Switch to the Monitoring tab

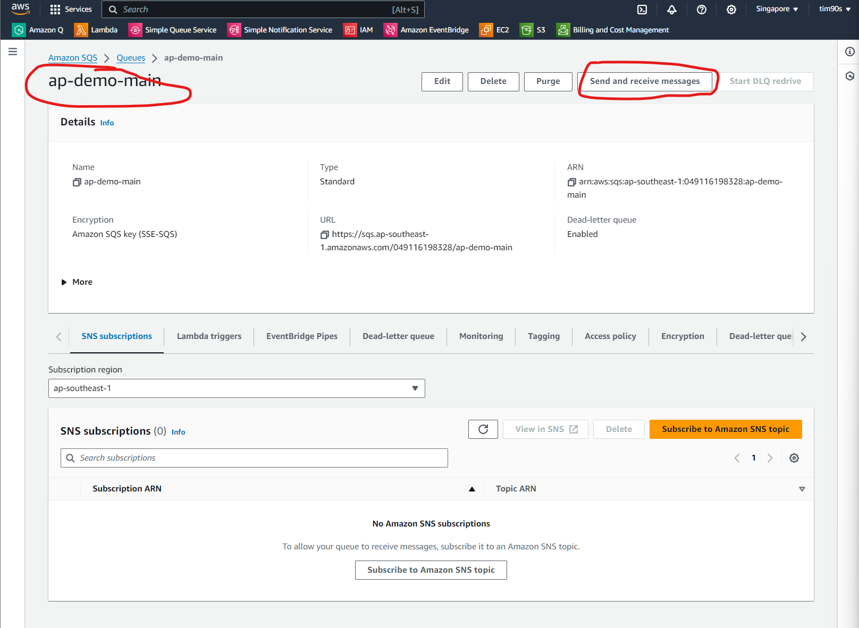click(481, 336)
